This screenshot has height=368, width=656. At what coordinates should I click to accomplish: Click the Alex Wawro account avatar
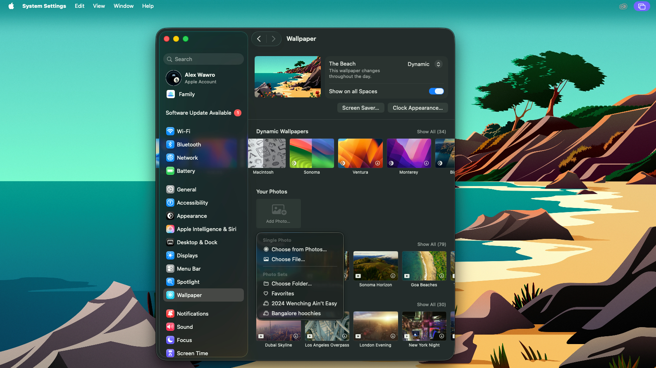[x=174, y=78]
